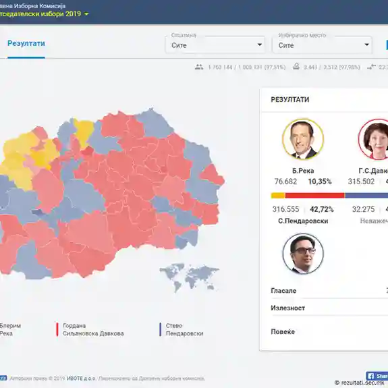Select Г.С.Давкова candidate portrait
Screen dimensions: 388x388
[x=373, y=140]
